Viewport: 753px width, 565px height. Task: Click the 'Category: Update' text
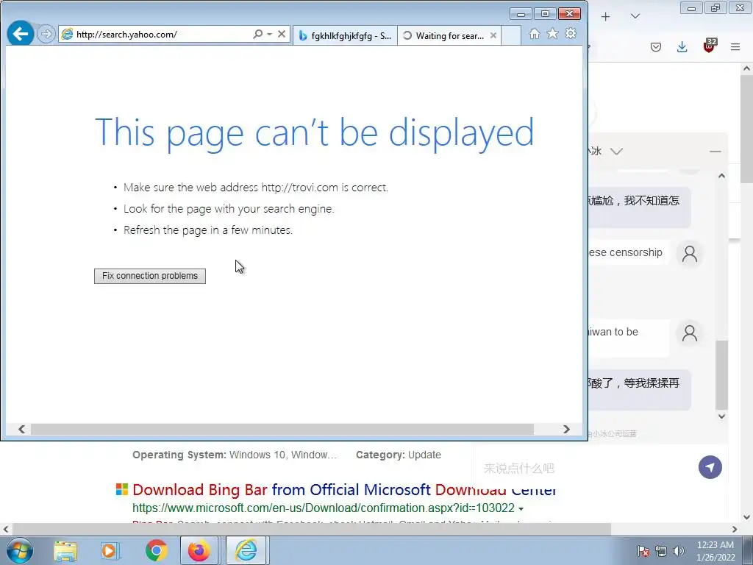click(398, 455)
